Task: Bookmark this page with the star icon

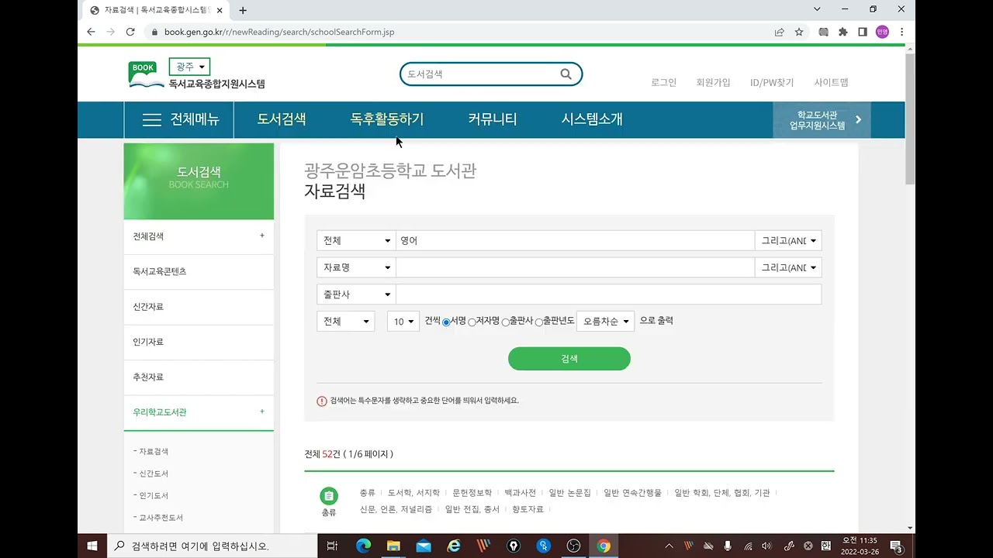Action: point(799,32)
